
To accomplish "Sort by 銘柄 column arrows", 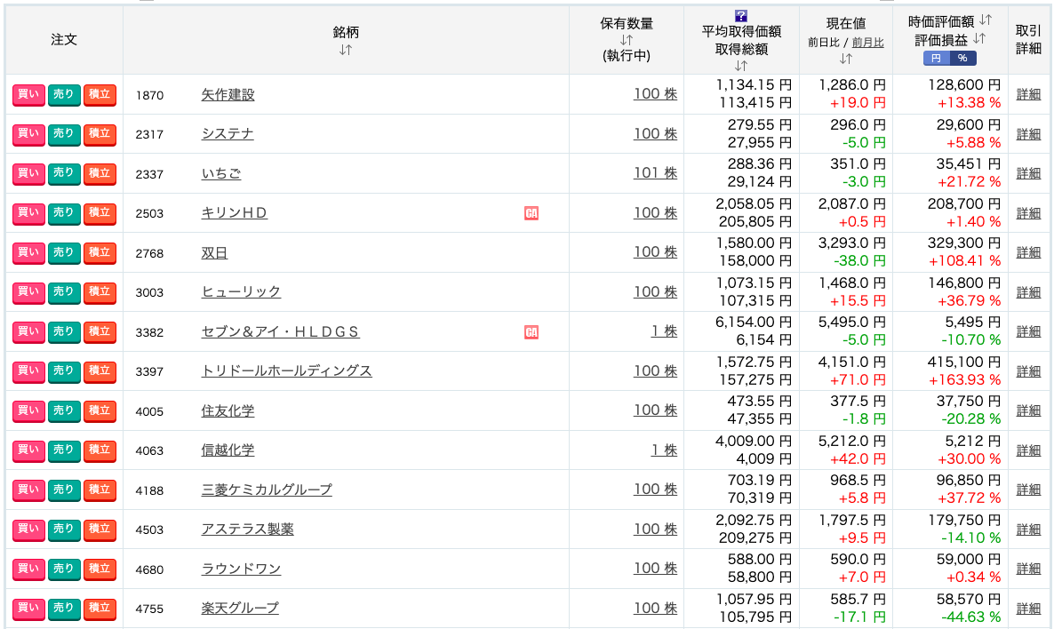I will click(346, 50).
